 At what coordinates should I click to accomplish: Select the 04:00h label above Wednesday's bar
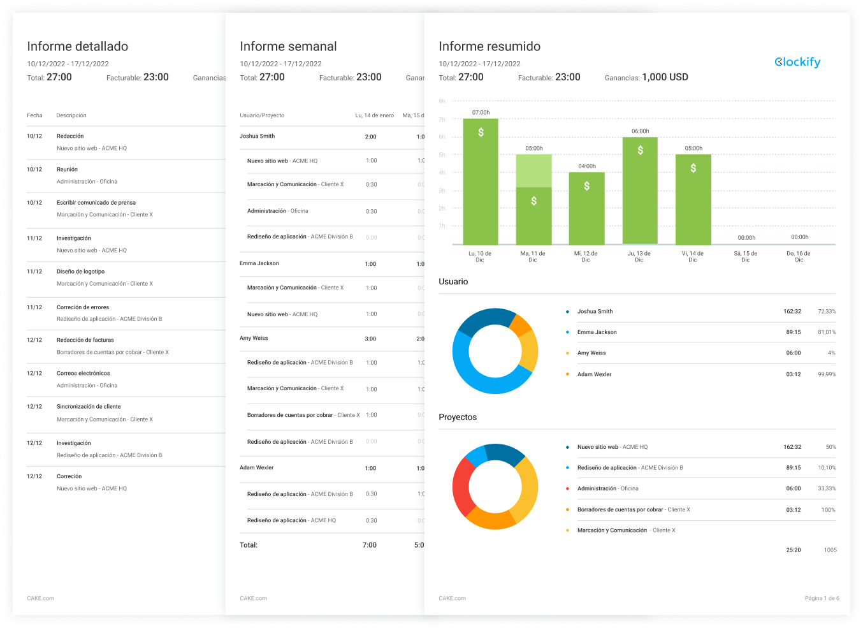point(587,166)
